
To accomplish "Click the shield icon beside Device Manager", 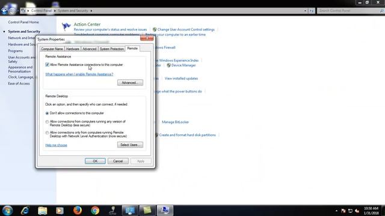I will click(x=168, y=65).
